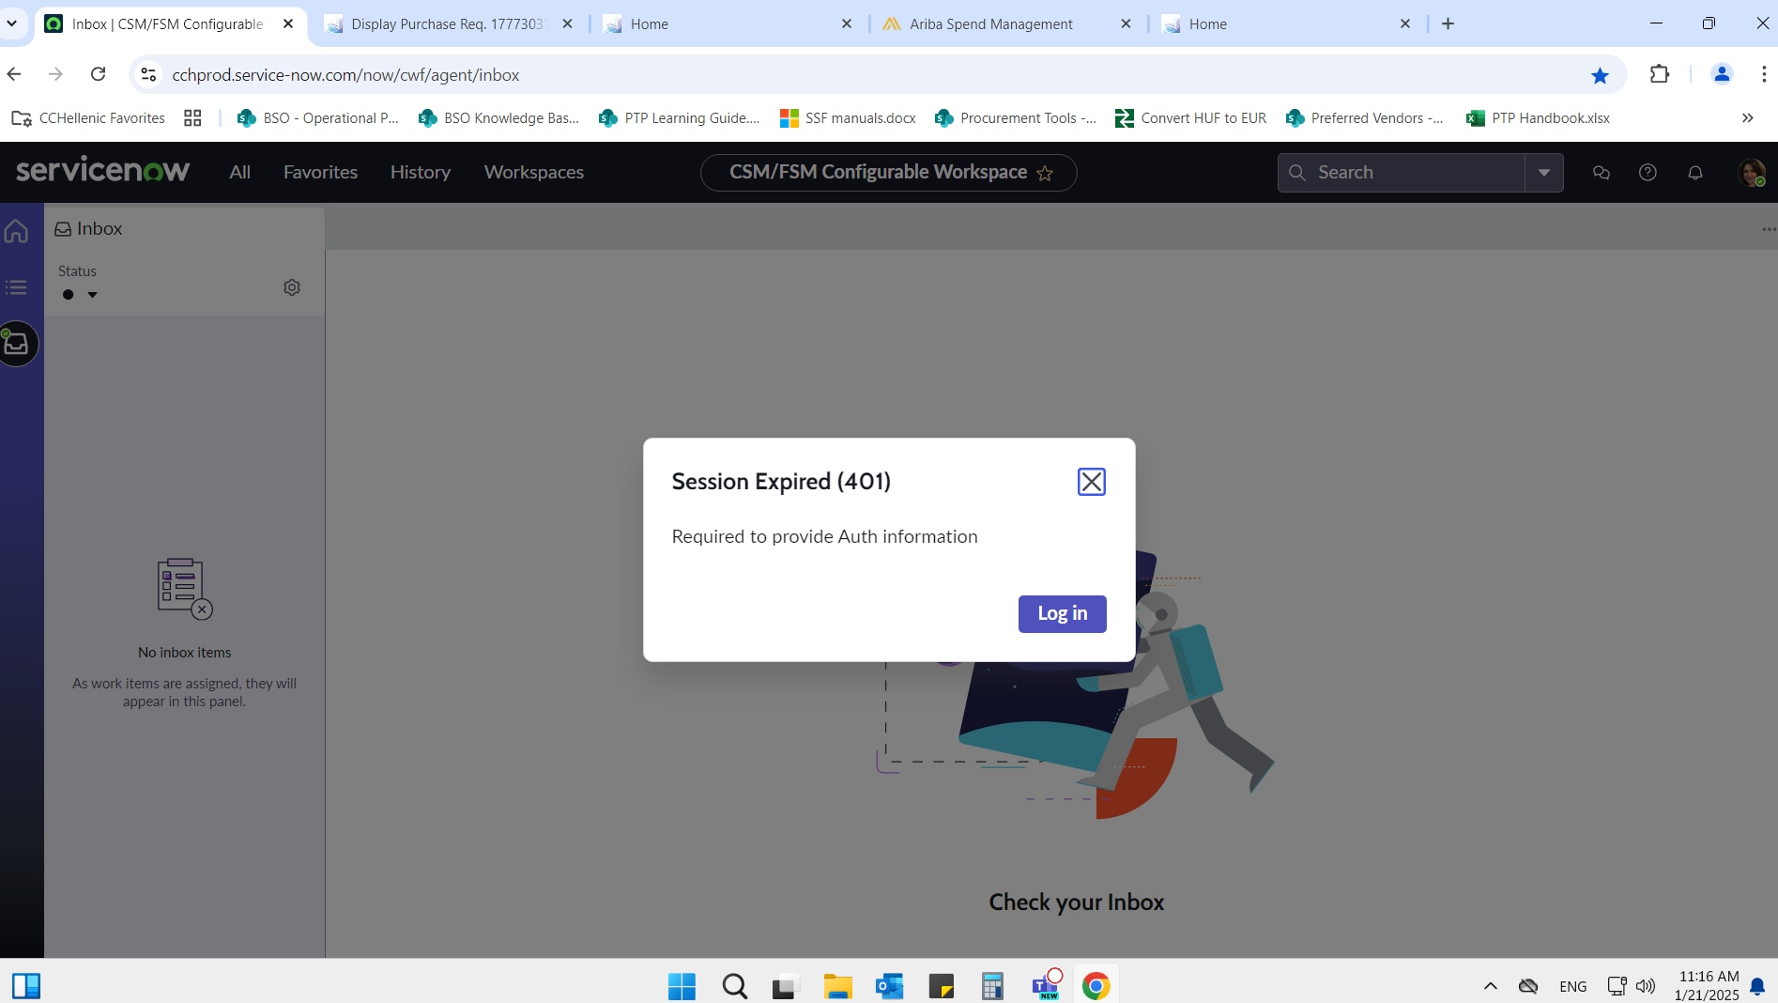1778x1003 pixels.
Task: Switch to Display Purchase Req. tab
Action: (x=447, y=24)
